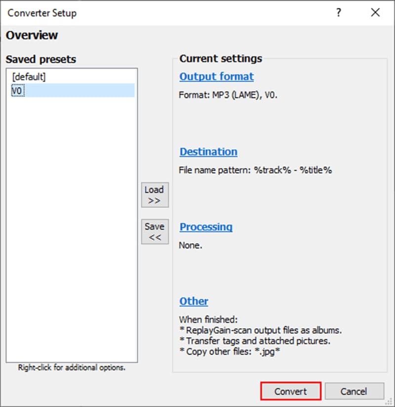This screenshot has width=395, height=407.
Task: Open the Output format settings link
Action: [216, 77]
